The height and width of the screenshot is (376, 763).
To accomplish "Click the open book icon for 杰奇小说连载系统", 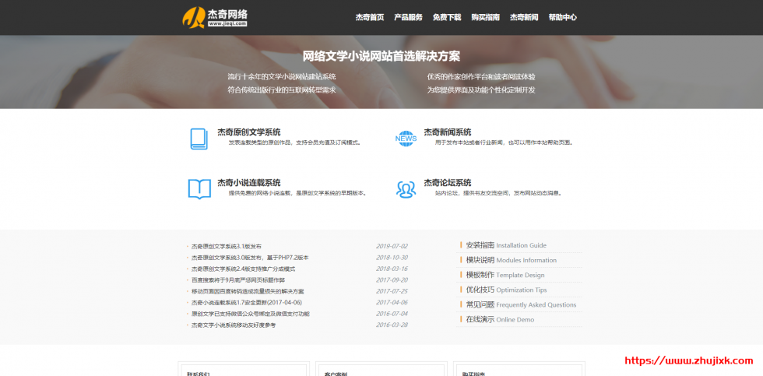I will (x=199, y=189).
